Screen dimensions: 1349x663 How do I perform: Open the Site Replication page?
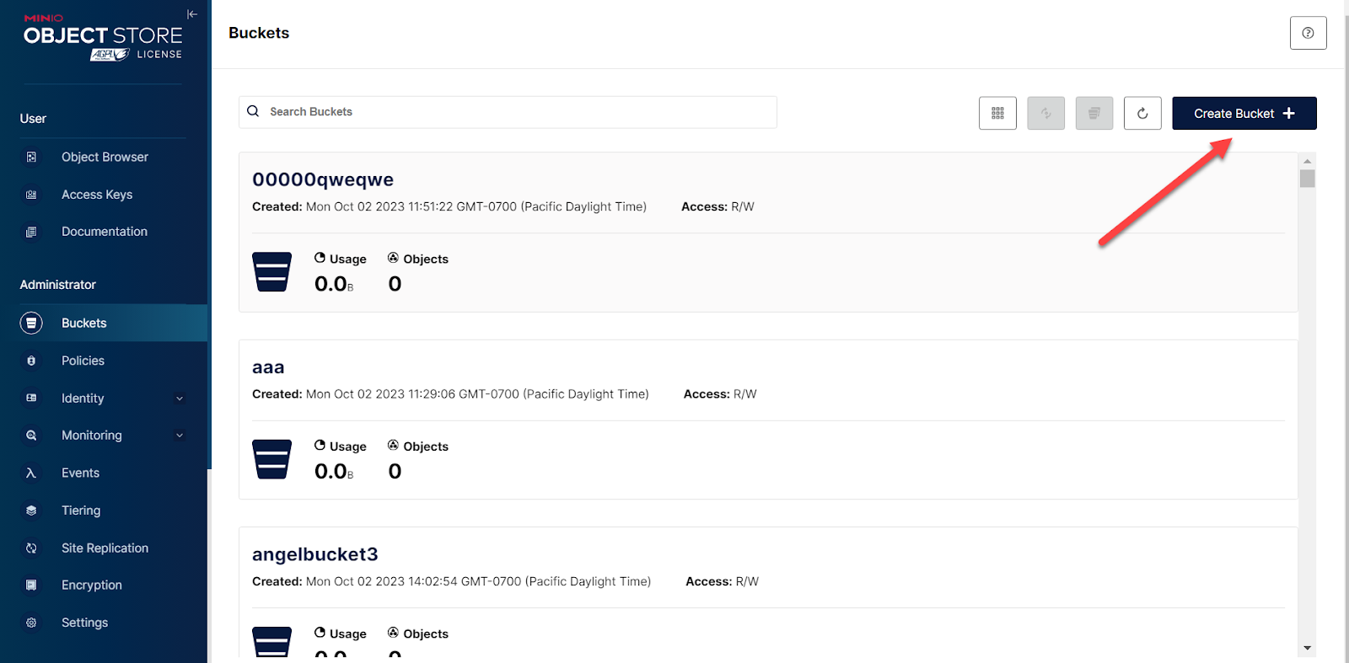pos(105,548)
